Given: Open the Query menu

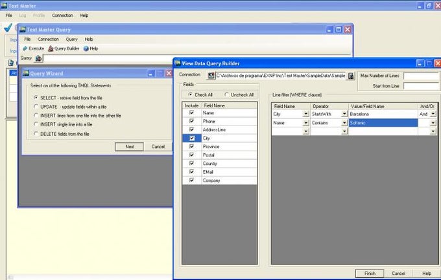Looking at the screenshot, I should (72, 39).
